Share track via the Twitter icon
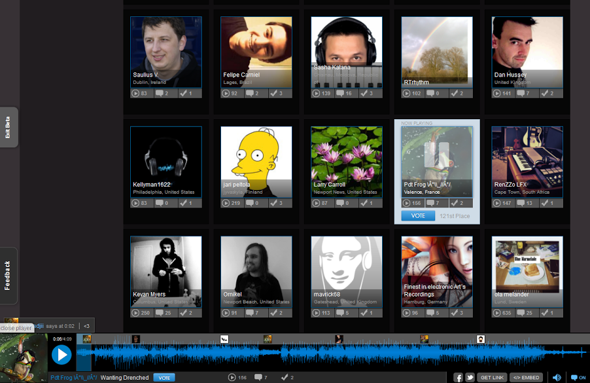This screenshot has width=590, height=383. pos(470,378)
